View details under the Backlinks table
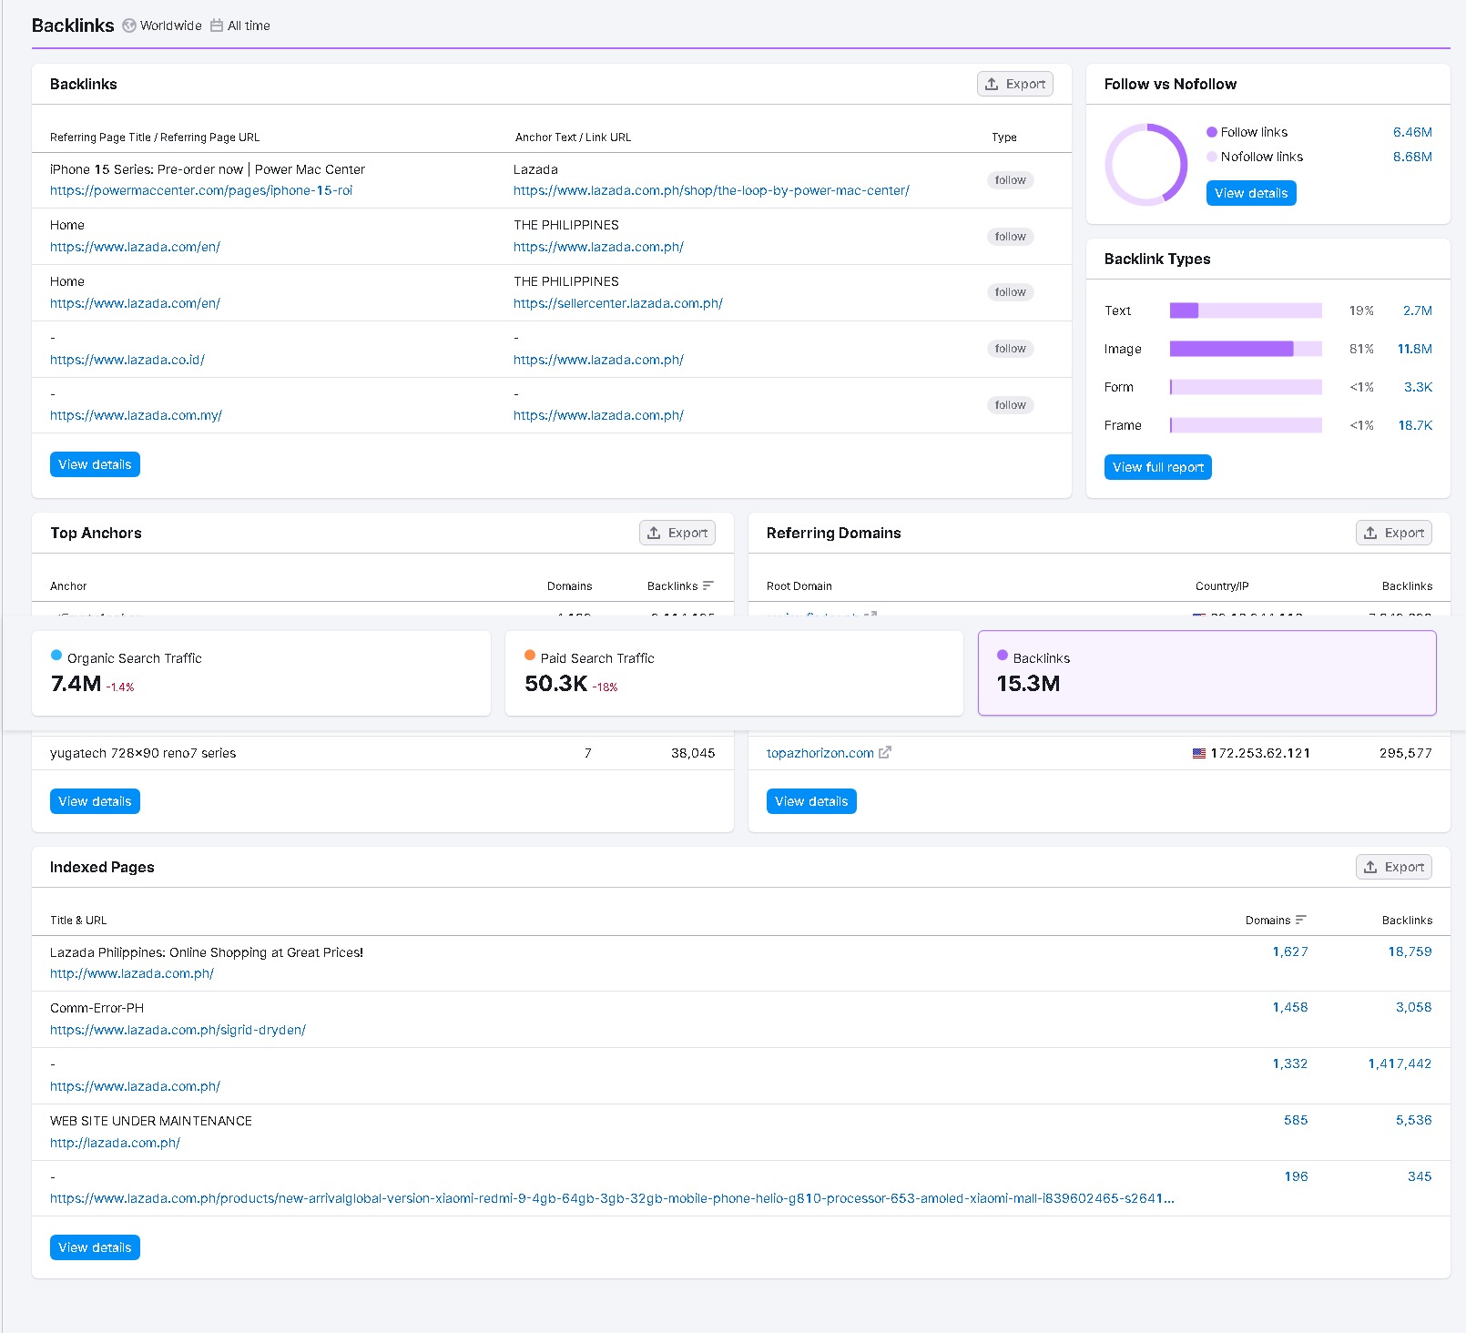The width and height of the screenshot is (1466, 1333). pyautogui.click(x=95, y=464)
